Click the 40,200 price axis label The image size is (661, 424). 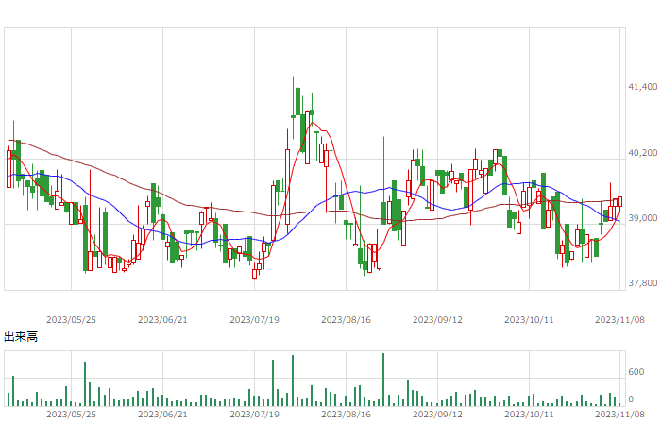pos(642,153)
